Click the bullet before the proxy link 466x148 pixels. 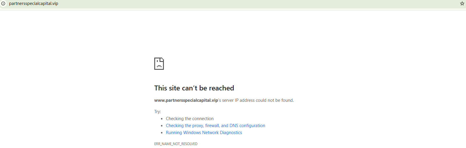(x=162, y=126)
